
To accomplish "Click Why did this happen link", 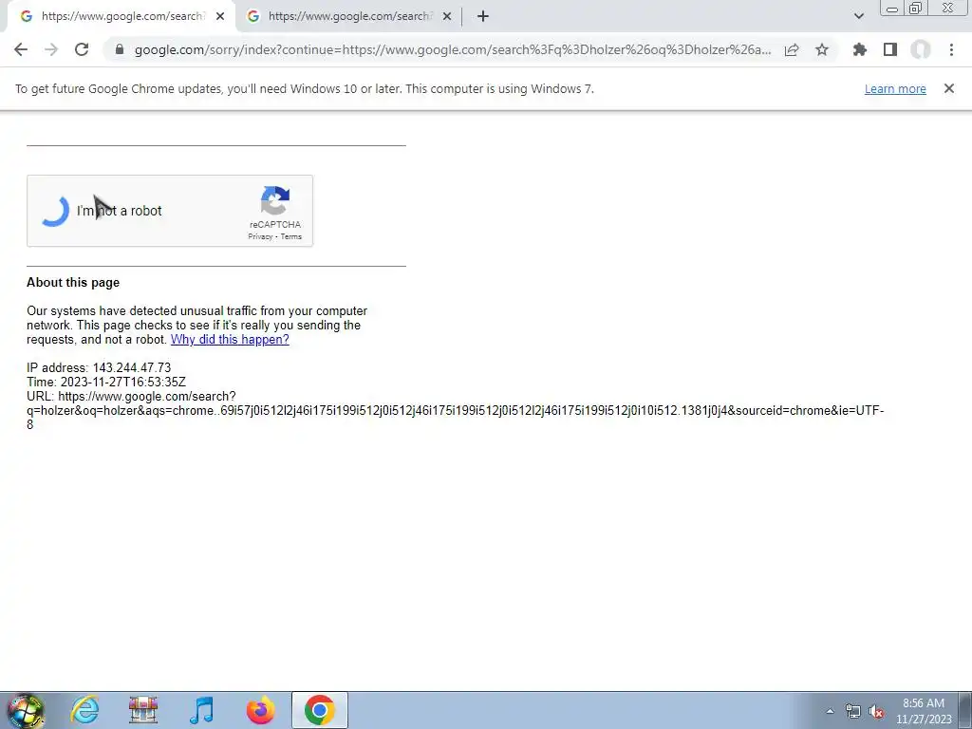I will tap(230, 339).
